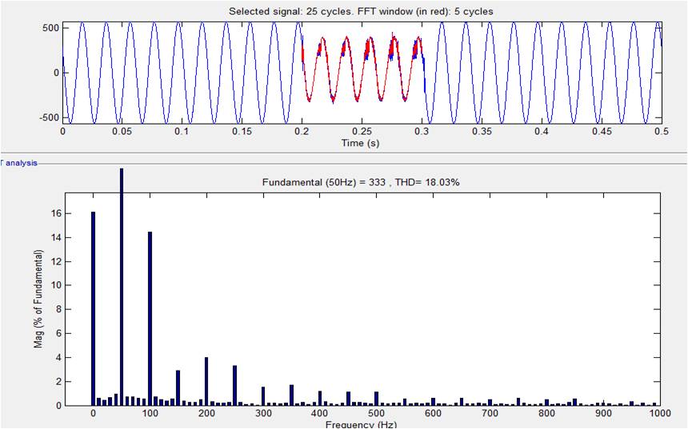Click the 200 Hz harmonic bar
This screenshot has width=688, height=429.
click(206, 381)
